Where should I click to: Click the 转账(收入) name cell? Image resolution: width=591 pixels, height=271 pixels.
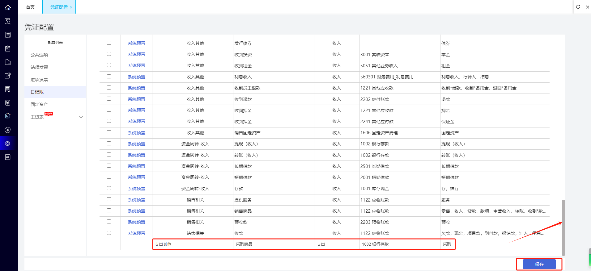click(274, 155)
